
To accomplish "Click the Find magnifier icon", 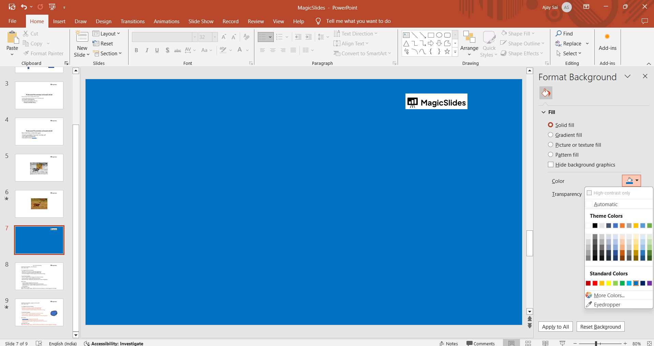I will pyautogui.click(x=559, y=33).
